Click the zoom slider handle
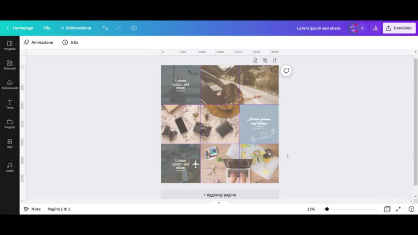Screen dimensions: 418x235 (327, 209)
